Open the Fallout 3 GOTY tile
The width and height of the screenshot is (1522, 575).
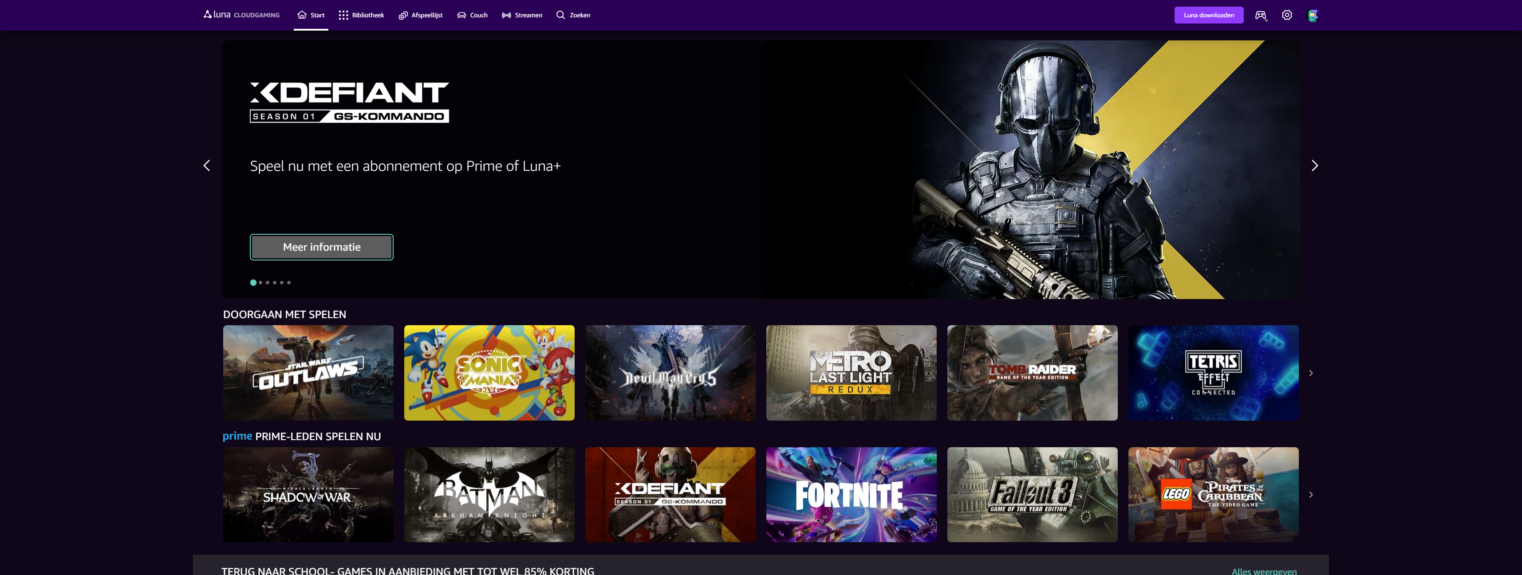tap(1032, 495)
